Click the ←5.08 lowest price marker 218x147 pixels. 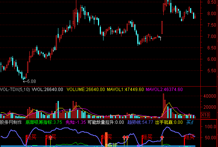coord(29,81)
